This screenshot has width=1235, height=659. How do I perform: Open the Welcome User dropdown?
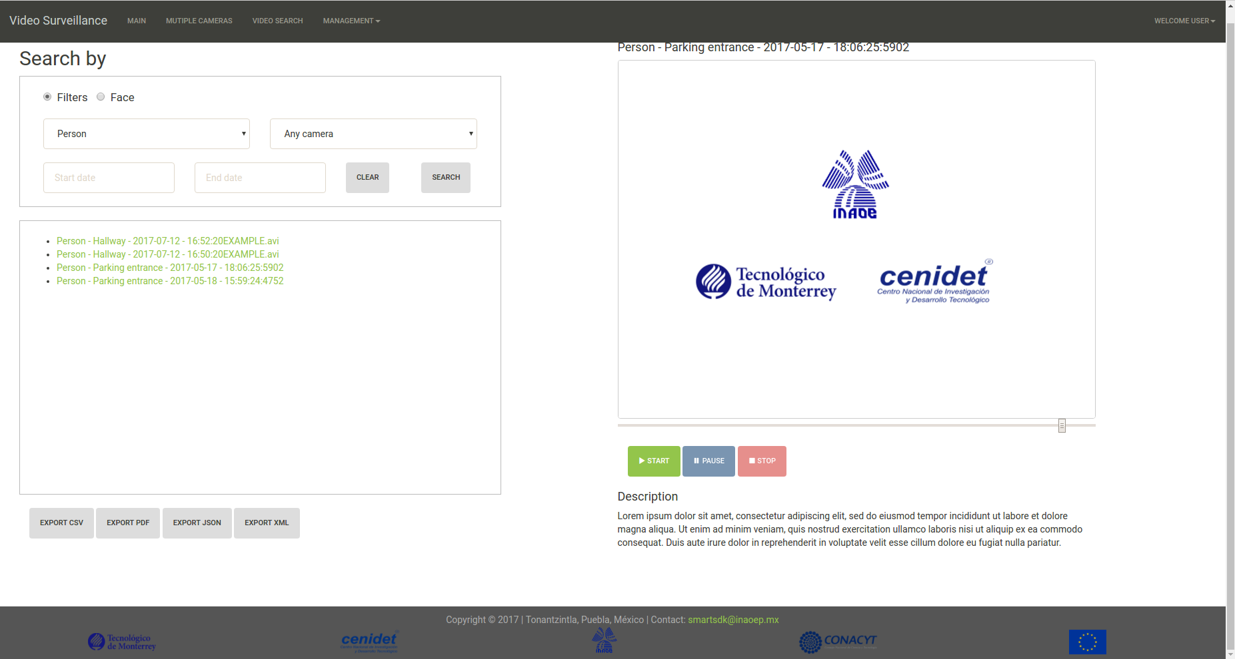point(1184,21)
